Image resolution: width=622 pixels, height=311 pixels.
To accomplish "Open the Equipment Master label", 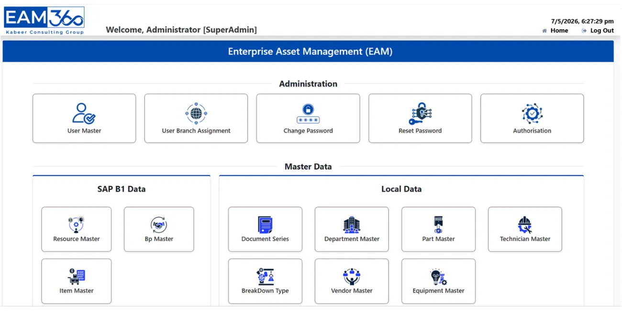I will click(438, 290).
